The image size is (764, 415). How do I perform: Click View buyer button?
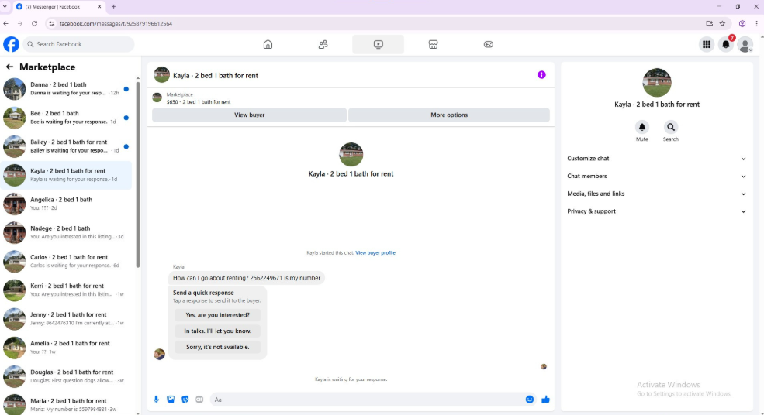click(249, 115)
